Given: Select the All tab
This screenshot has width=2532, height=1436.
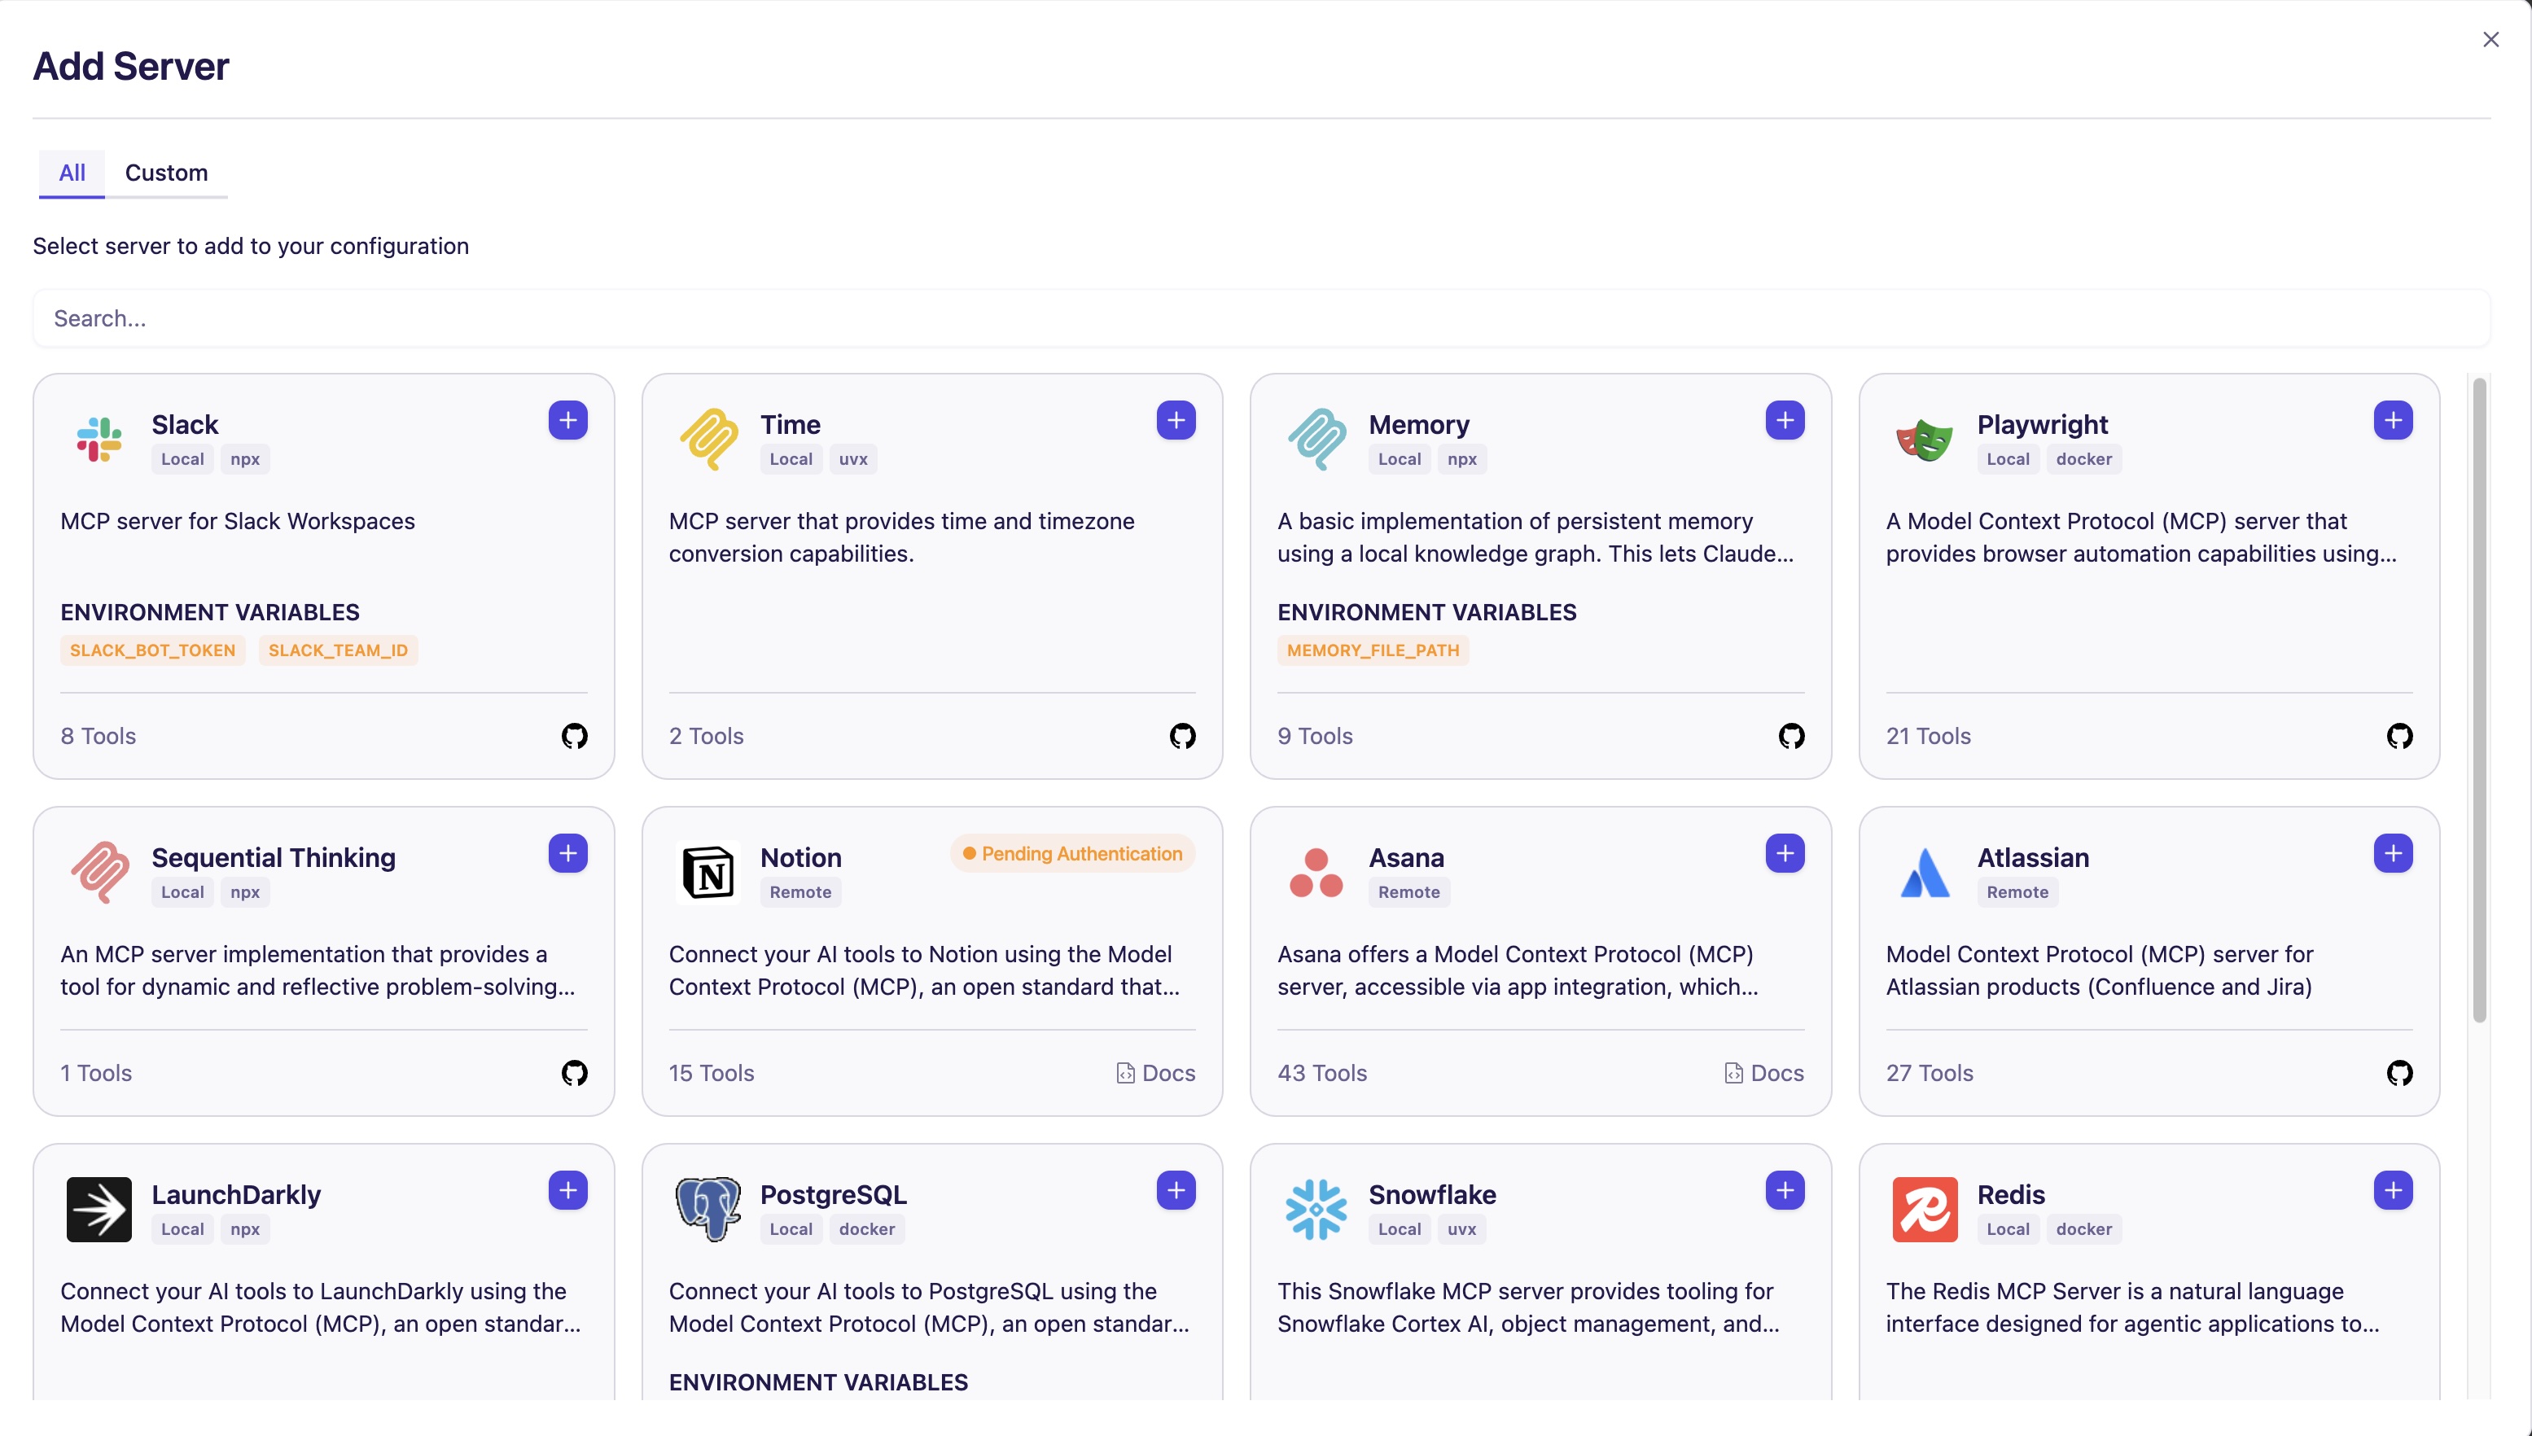Looking at the screenshot, I should 72,173.
